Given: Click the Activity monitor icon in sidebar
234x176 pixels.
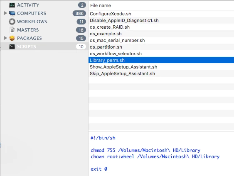Looking at the screenshot, I should pyautogui.click(x=12, y=5).
